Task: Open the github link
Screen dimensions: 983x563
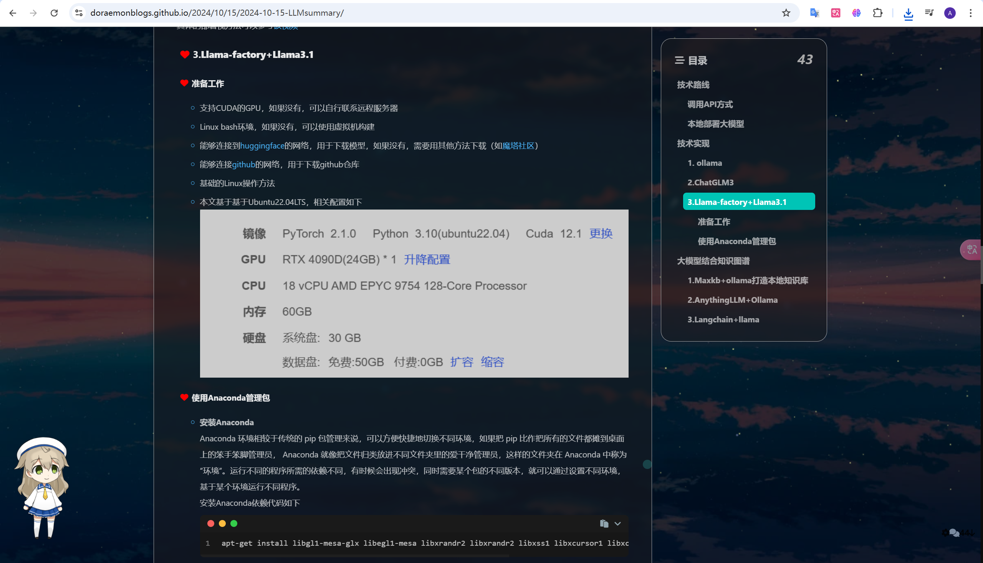Action: pyautogui.click(x=243, y=164)
